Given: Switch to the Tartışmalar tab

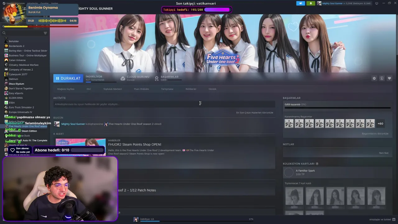Looking at the screenshot, I should click(x=167, y=89).
